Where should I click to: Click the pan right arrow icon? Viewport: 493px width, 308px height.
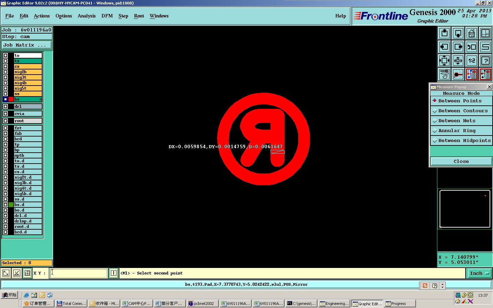458,47
